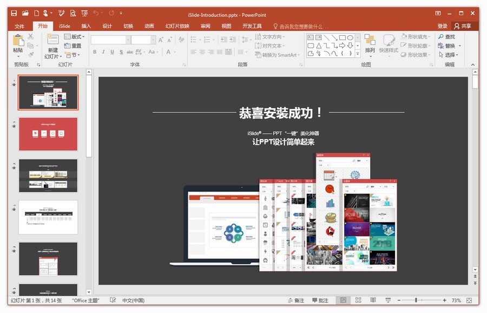Image resolution: width=487 pixels, height=313 pixels.
Task: Select the Oval shape in the drawing gallery
Action: (x=350, y=38)
